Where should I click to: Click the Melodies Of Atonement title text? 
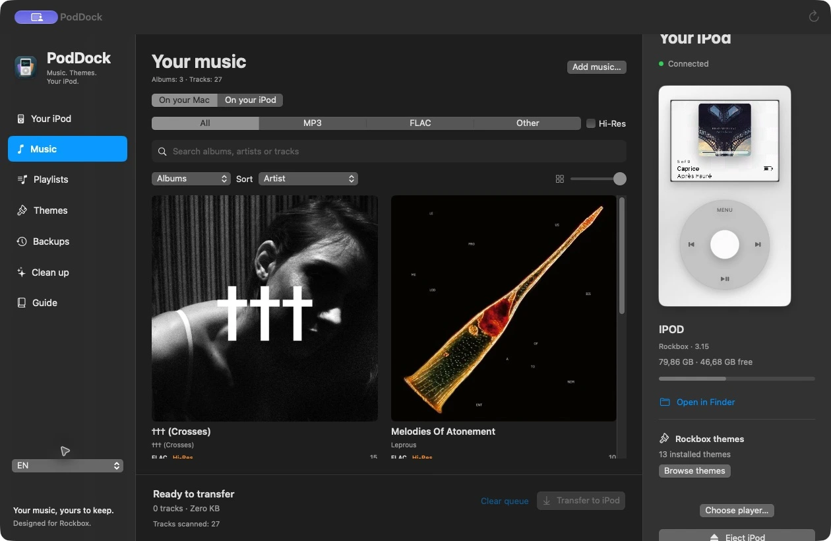click(443, 431)
